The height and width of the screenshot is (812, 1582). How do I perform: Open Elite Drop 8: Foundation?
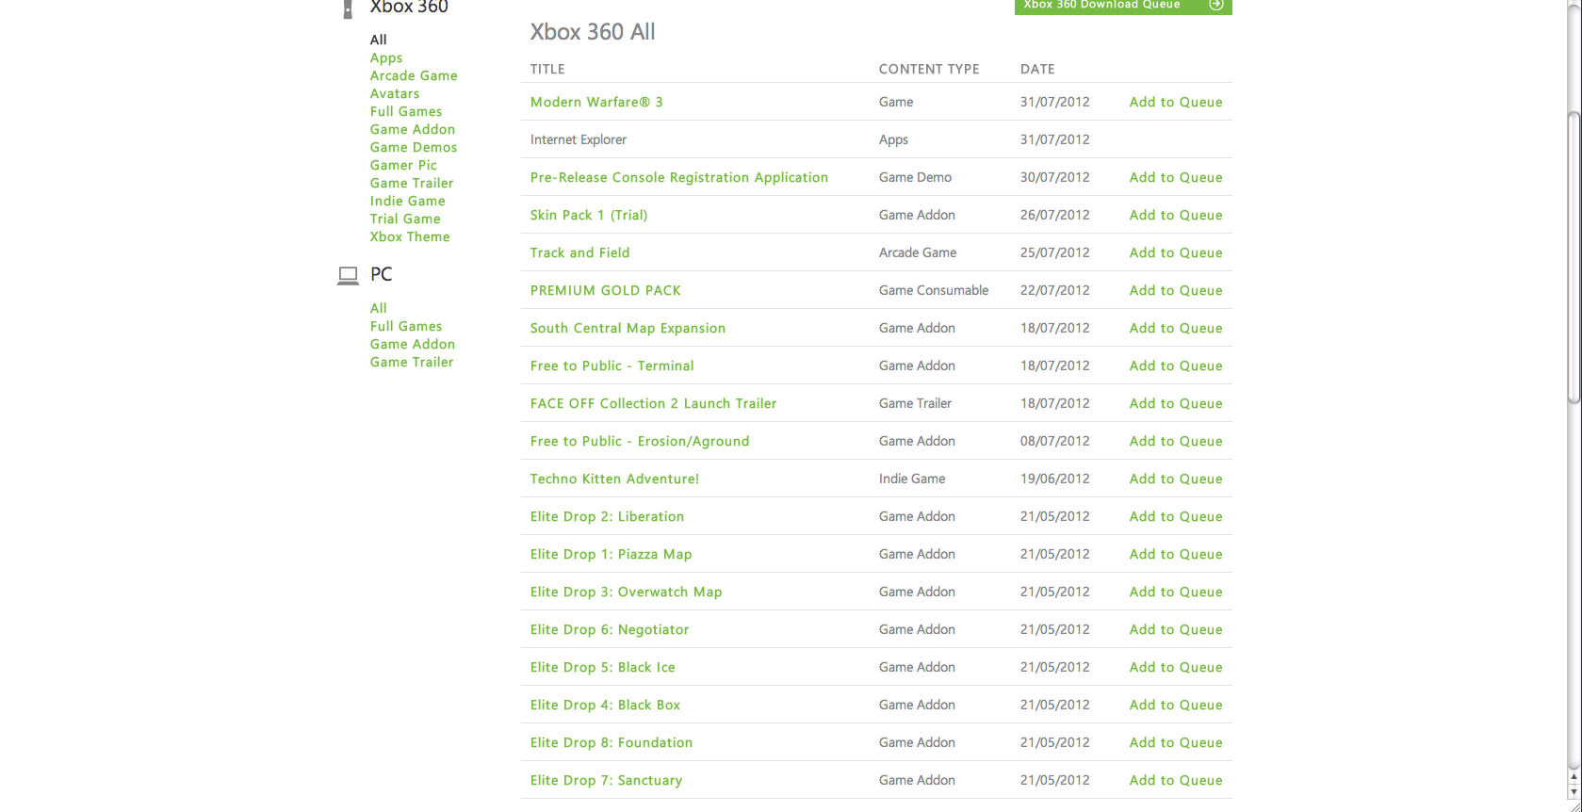(612, 742)
